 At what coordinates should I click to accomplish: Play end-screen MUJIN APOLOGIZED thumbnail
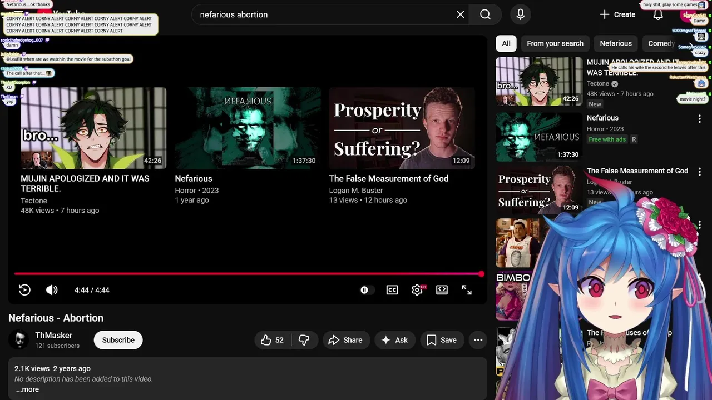[x=93, y=128]
